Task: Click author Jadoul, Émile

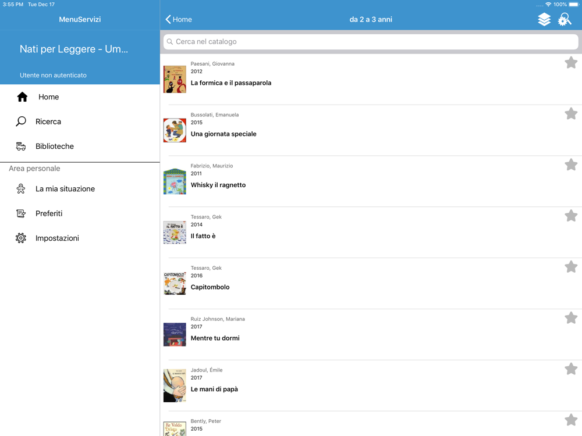Action: click(x=207, y=370)
